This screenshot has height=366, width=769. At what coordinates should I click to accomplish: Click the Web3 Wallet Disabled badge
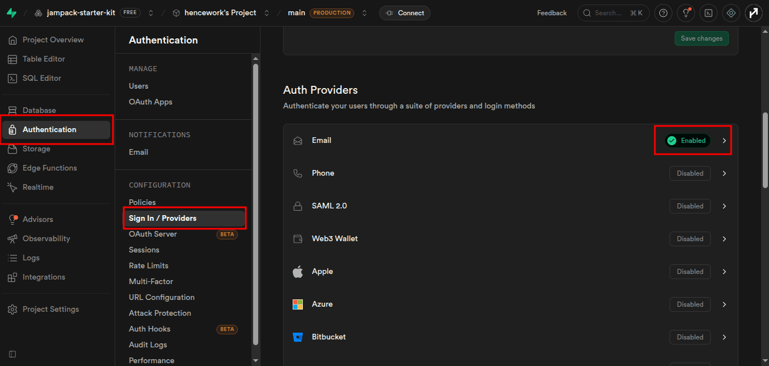point(690,239)
